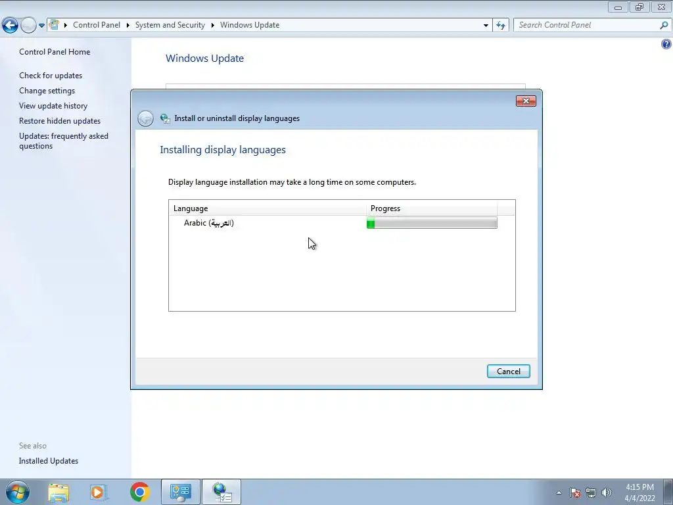Open the clock showing 4:15 PM

[x=639, y=493]
